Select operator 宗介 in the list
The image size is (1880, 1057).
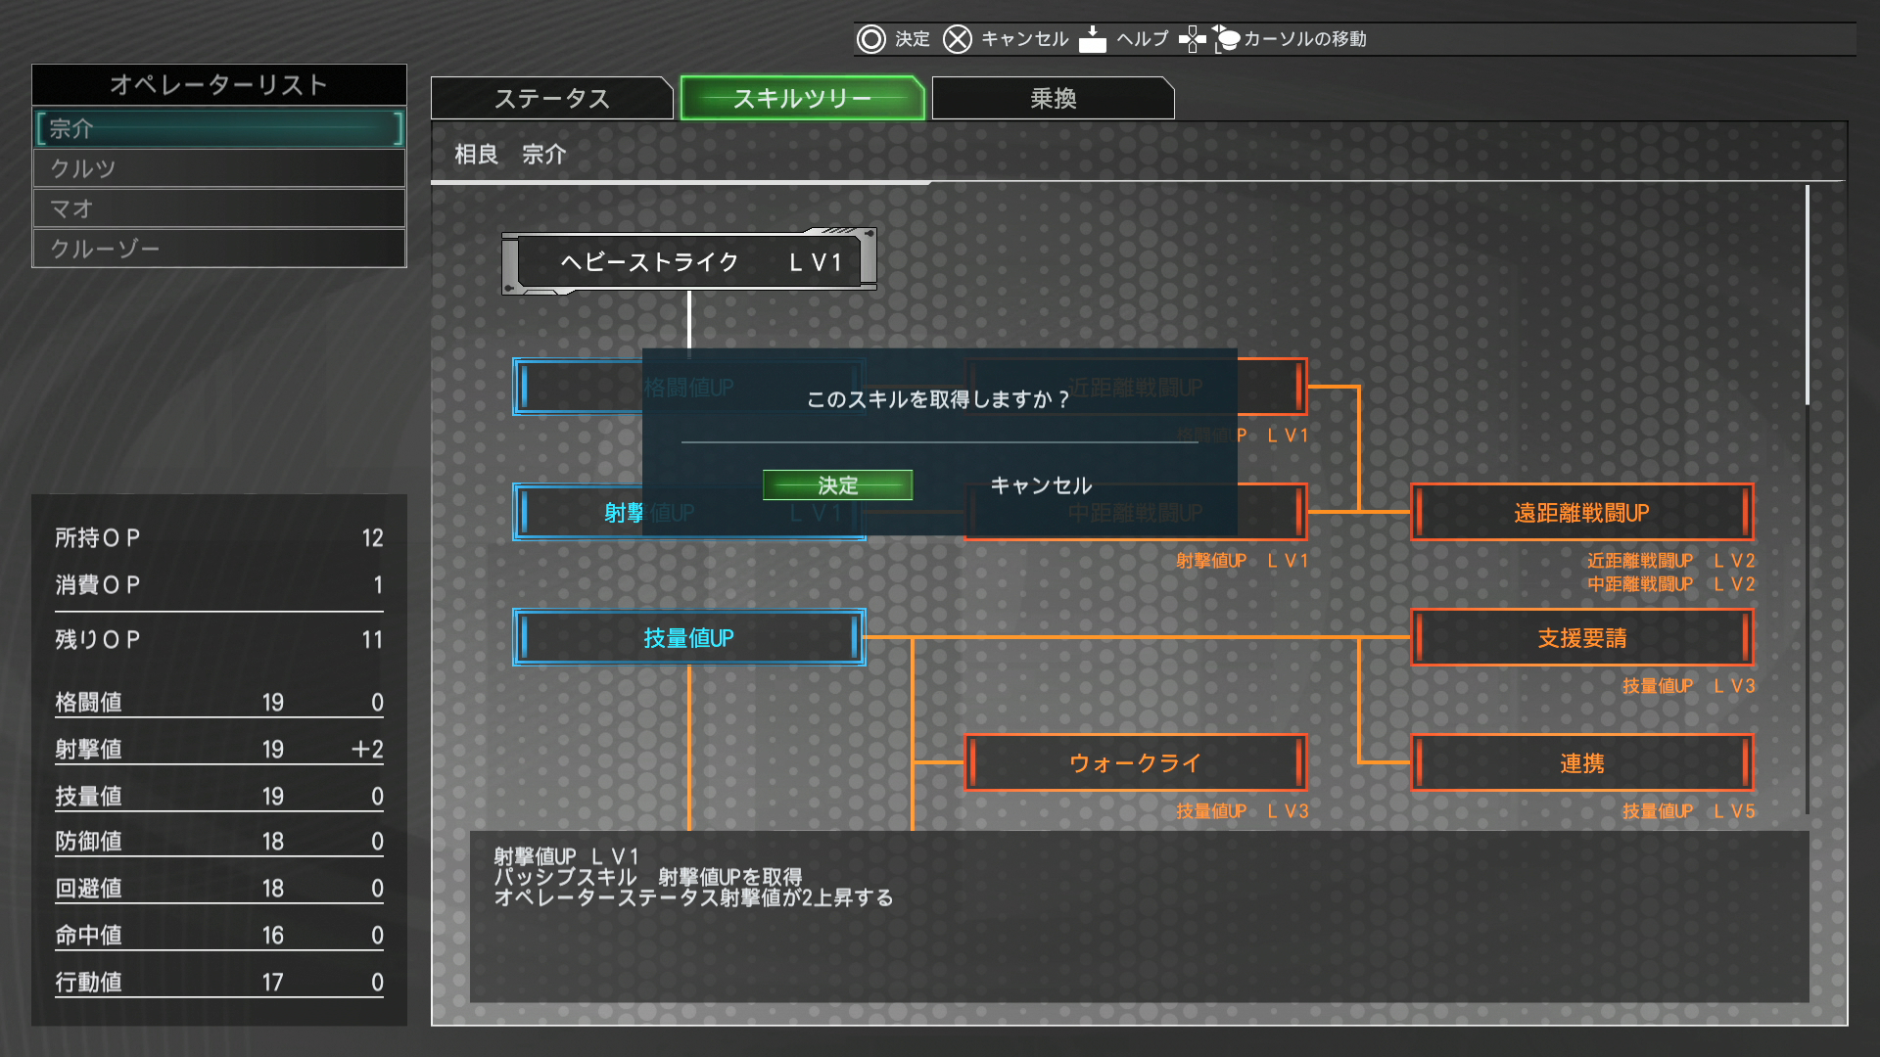coord(219,128)
